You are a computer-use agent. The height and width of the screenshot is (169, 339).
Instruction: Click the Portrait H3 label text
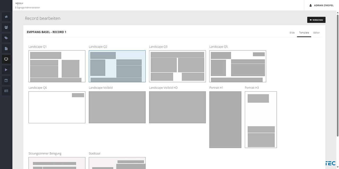click(252, 88)
